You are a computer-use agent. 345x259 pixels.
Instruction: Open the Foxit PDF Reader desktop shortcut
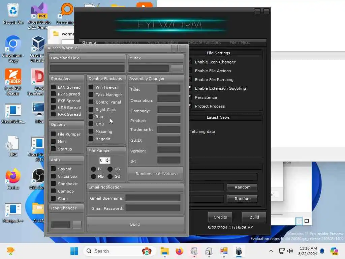tap(13, 82)
